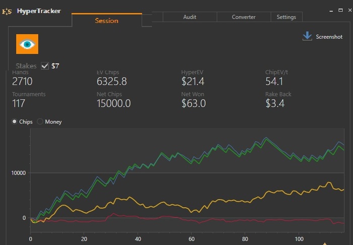Click the Rake Back $3.4 value
Image resolution: width=353 pixels, height=245 pixels.
275,103
